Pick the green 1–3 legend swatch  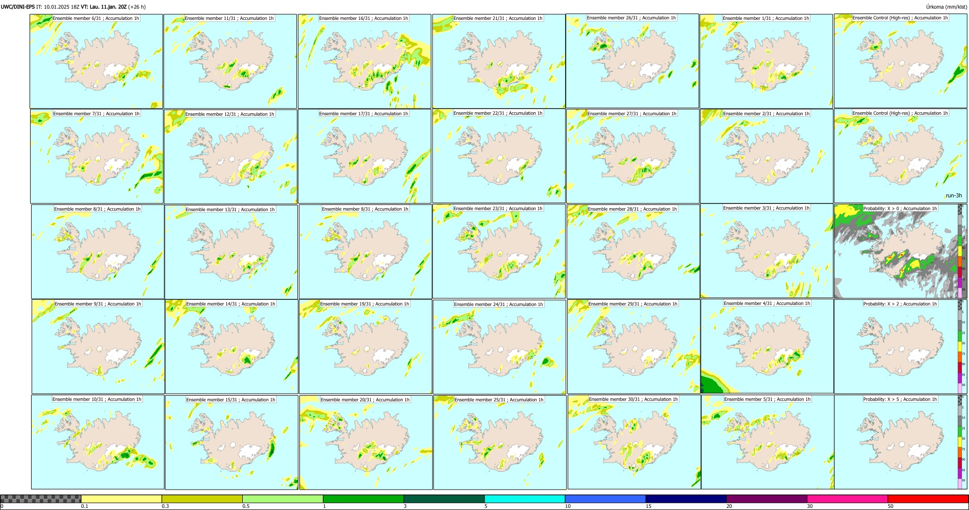(x=363, y=499)
